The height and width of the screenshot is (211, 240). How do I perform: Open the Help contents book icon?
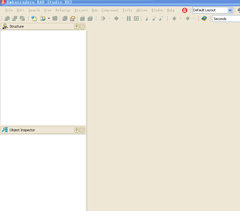[x=204, y=19]
